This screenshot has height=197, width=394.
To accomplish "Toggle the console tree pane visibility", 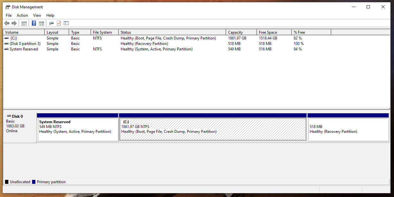I will coord(24,23).
